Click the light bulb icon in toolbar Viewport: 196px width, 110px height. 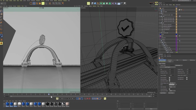pos(125,3)
